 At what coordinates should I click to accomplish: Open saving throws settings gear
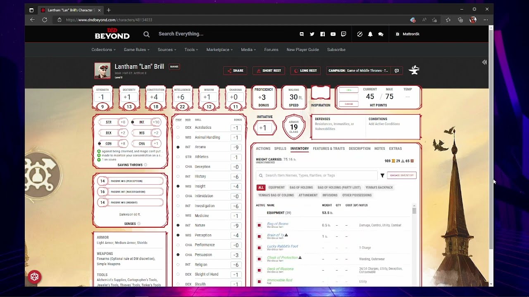tap(145, 165)
